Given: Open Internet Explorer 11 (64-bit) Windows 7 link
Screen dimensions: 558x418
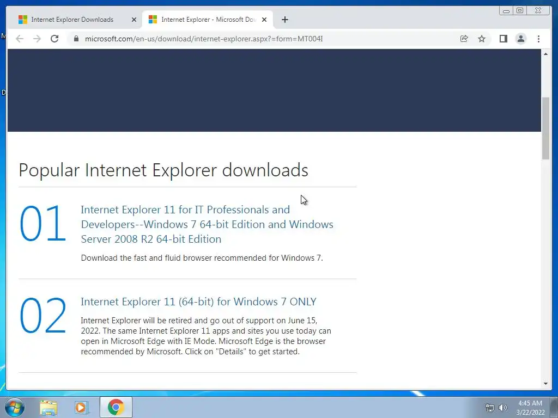Looking at the screenshot, I should [x=198, y=302].
